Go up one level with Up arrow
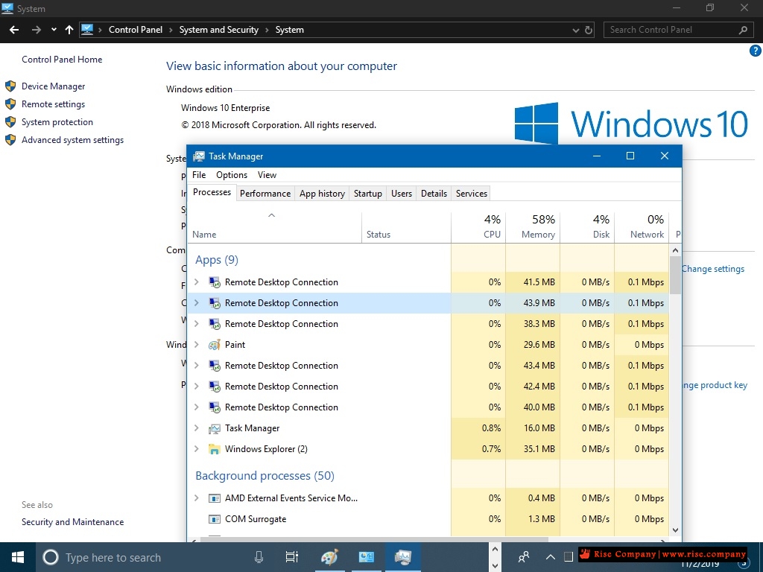 tap(69, 30)
